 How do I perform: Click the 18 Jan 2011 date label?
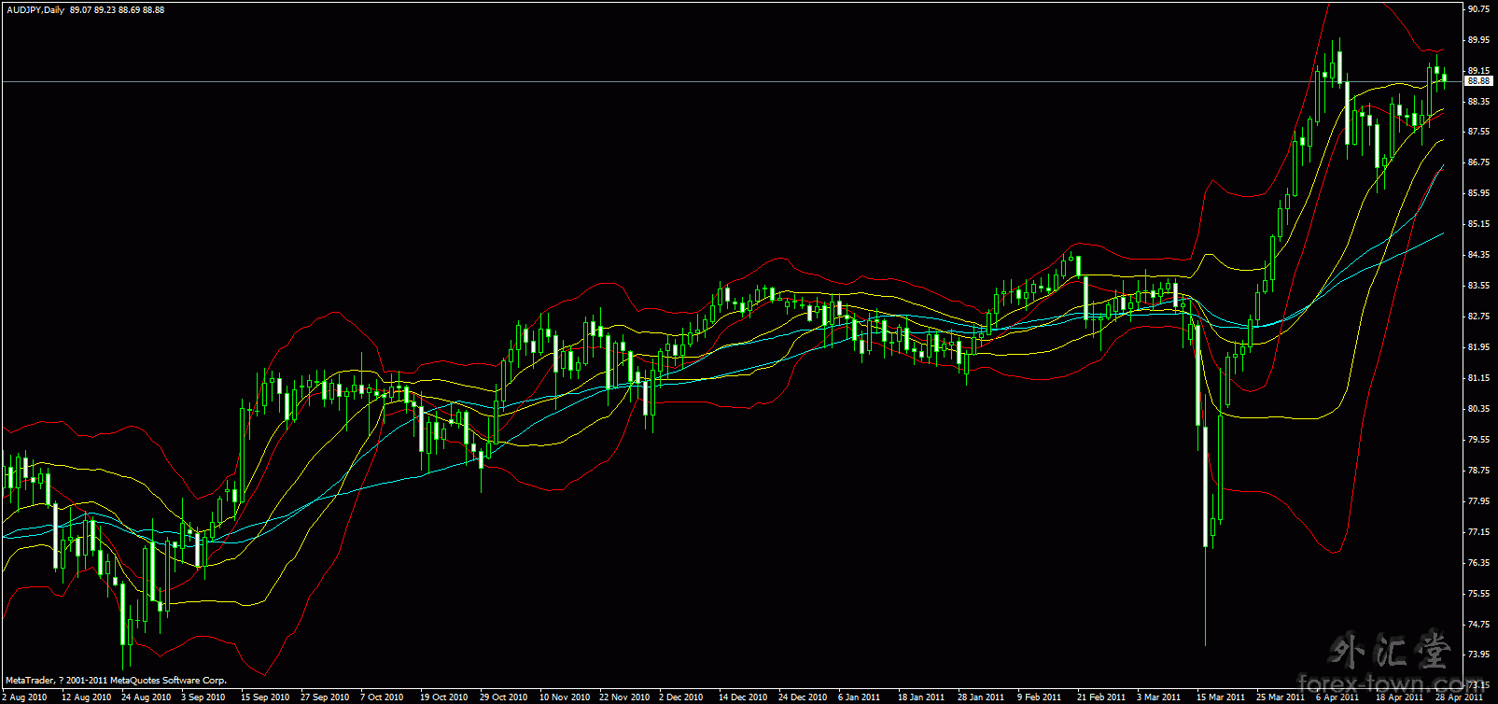pyautogui.click(x=921, y=697)
